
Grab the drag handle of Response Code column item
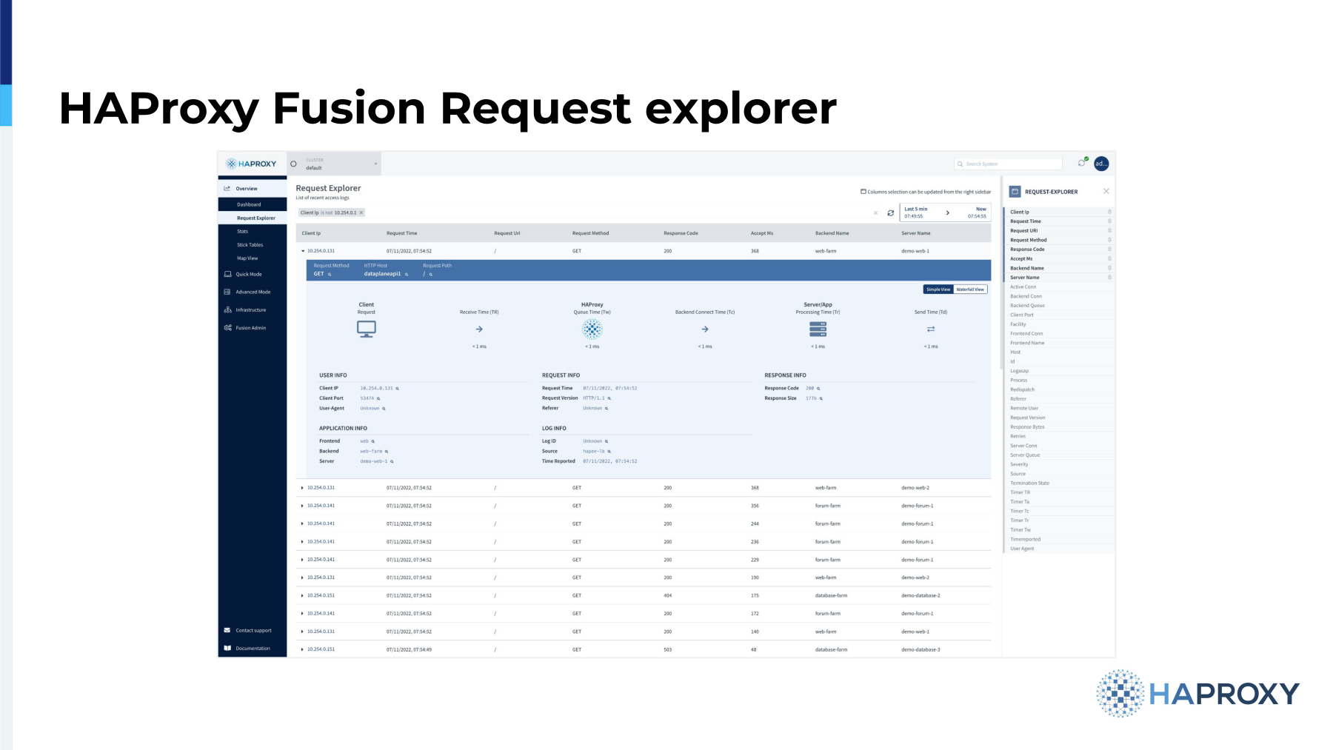pyautogui.click(x=1109, y=250)
